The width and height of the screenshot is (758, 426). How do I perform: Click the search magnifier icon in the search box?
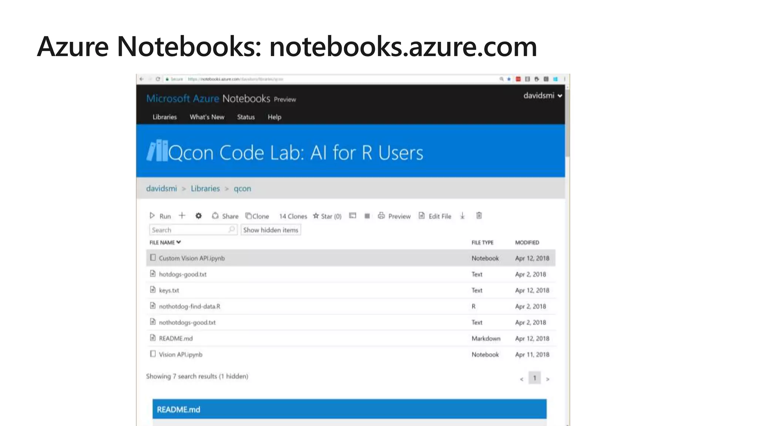pyautogui.click(x=232, y=230)
